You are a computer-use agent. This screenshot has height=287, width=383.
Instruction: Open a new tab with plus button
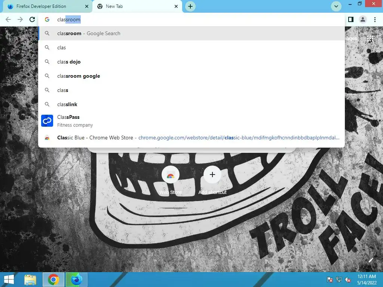pyautogui.click(x=190, y=6)
